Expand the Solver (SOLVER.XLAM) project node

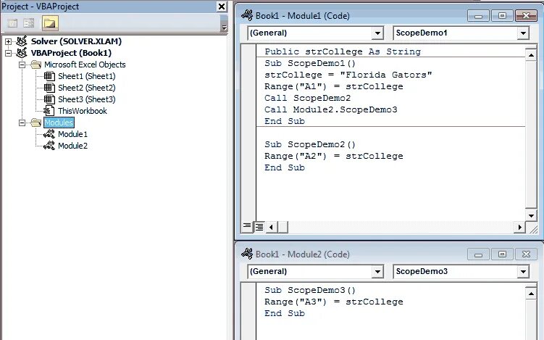click(x=8, y=41)
